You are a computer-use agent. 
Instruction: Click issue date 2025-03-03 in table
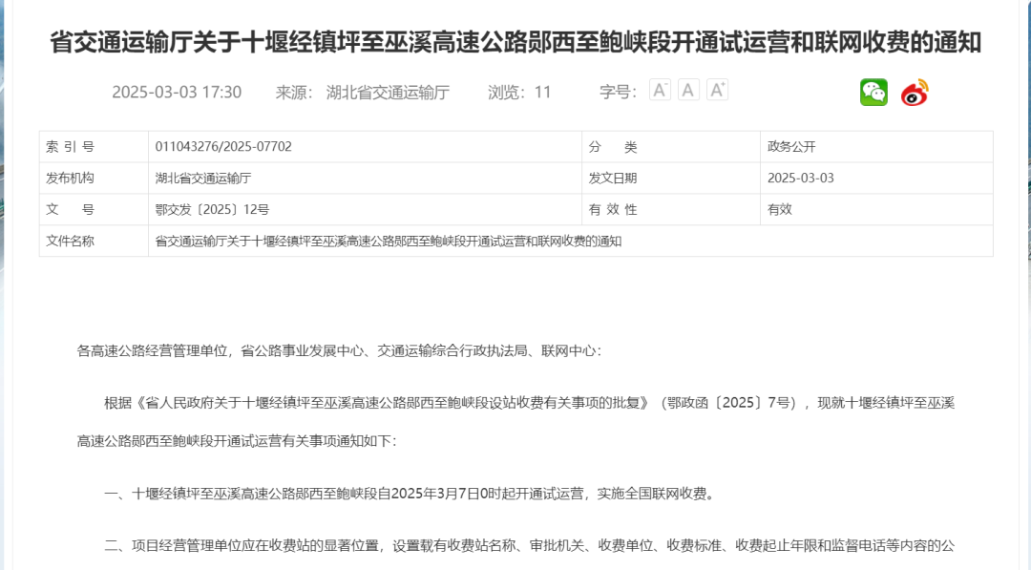click(x=801, y=179)
